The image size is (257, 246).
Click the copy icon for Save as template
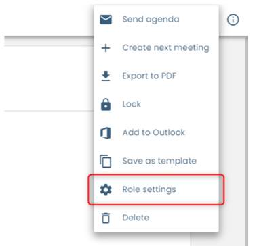[x=106, y=161]
